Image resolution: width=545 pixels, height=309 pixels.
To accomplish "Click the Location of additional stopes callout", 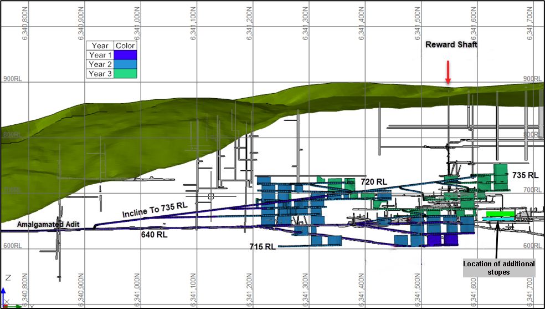I will click(498, 267).
